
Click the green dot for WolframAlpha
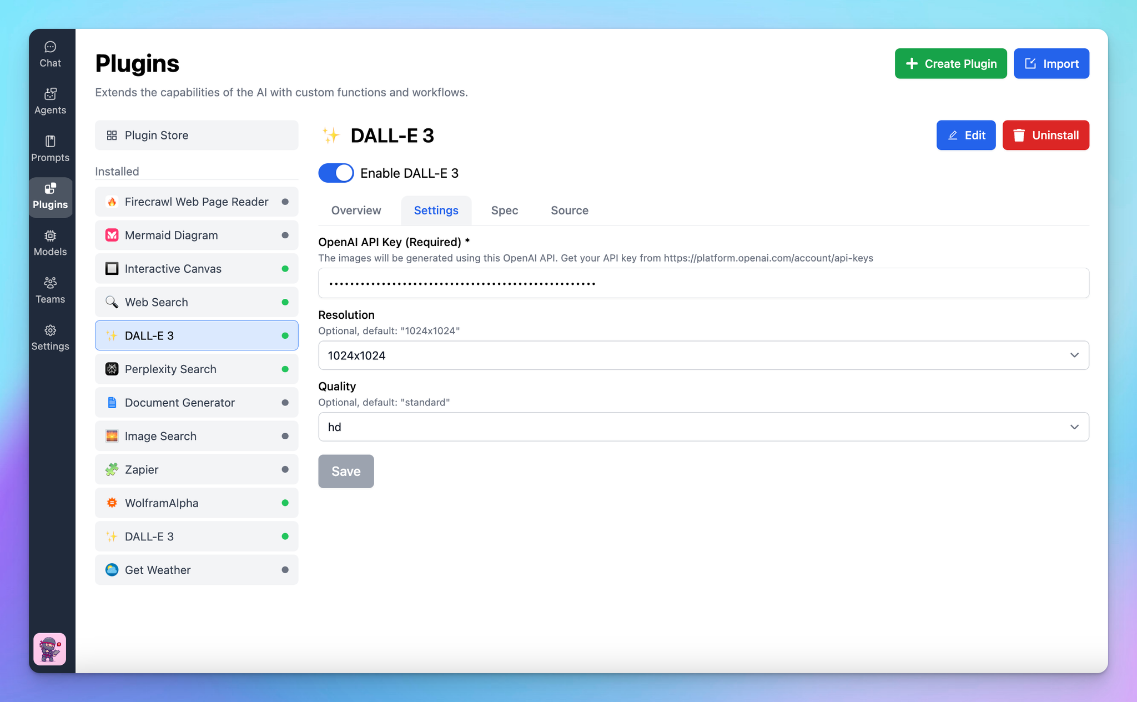pyautogui.click(x=285, y=503)
